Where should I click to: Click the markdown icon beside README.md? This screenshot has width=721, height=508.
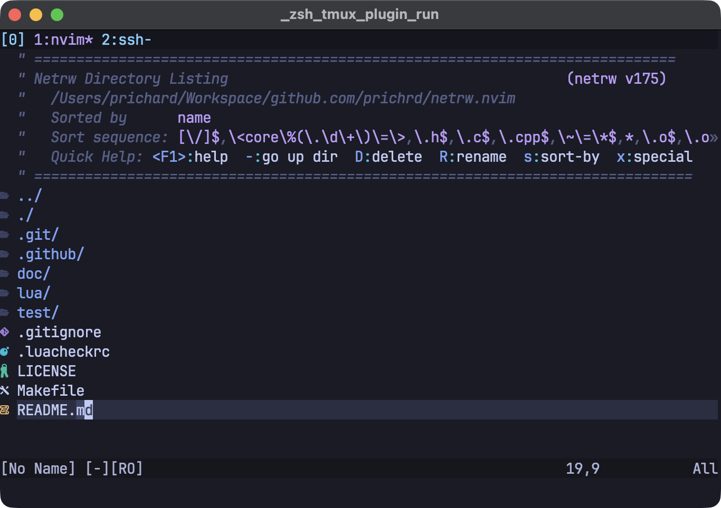coord(5,410)
